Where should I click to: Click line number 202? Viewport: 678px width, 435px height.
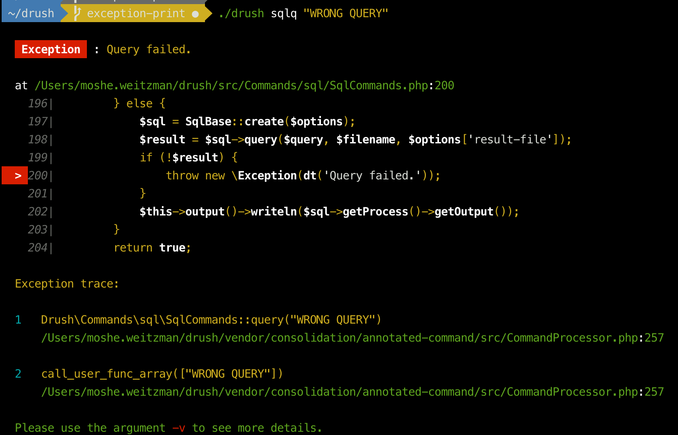pyautogui.click(x=38, y=211)
